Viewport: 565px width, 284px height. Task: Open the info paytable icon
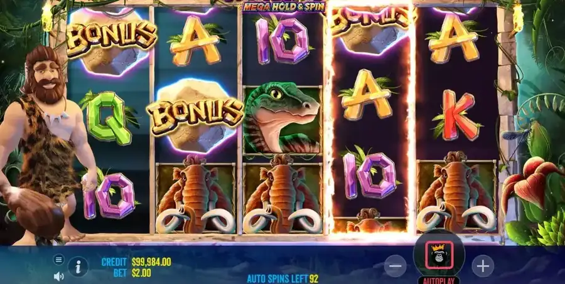coord(78,266)
